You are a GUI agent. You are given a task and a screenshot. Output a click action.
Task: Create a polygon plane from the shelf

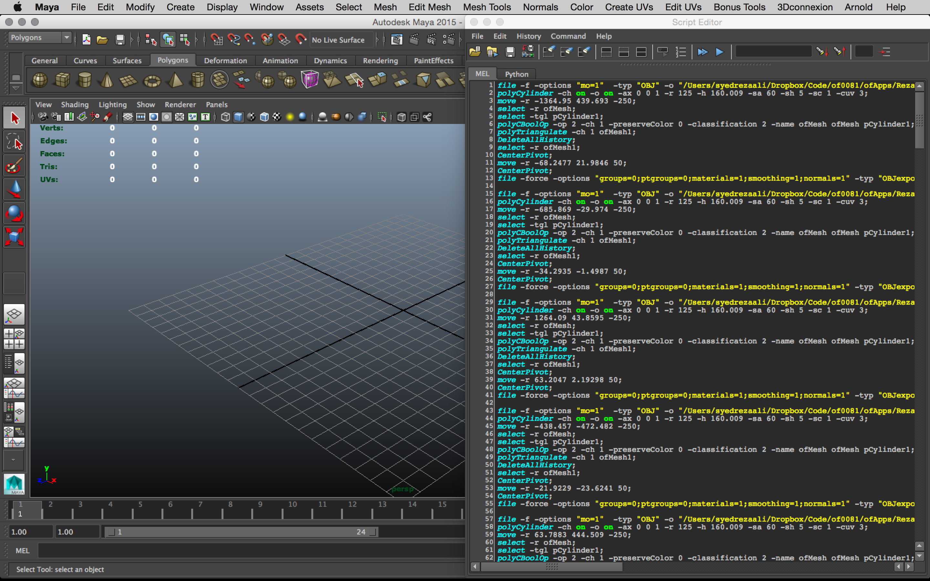tap(128, 80)
